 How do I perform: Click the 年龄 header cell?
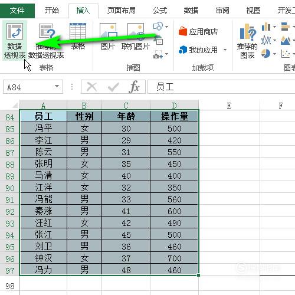(126, 116)
